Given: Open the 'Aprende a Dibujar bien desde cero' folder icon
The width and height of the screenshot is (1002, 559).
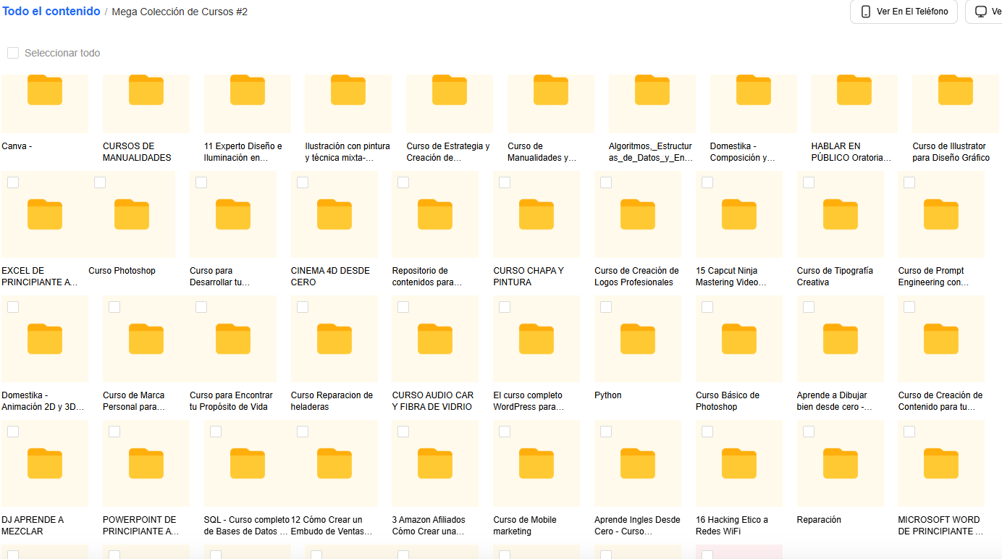Looking at the screenshot, I should coord(841,339).
